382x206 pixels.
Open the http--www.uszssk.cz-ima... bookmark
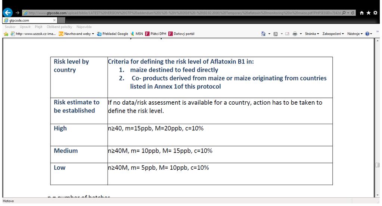pos(33,34)
